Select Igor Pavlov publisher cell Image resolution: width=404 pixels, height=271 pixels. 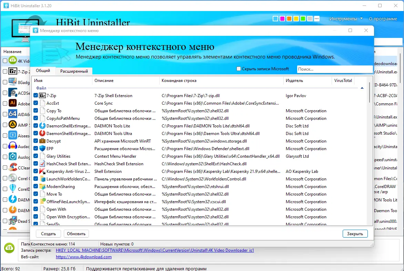coord(296,95)
